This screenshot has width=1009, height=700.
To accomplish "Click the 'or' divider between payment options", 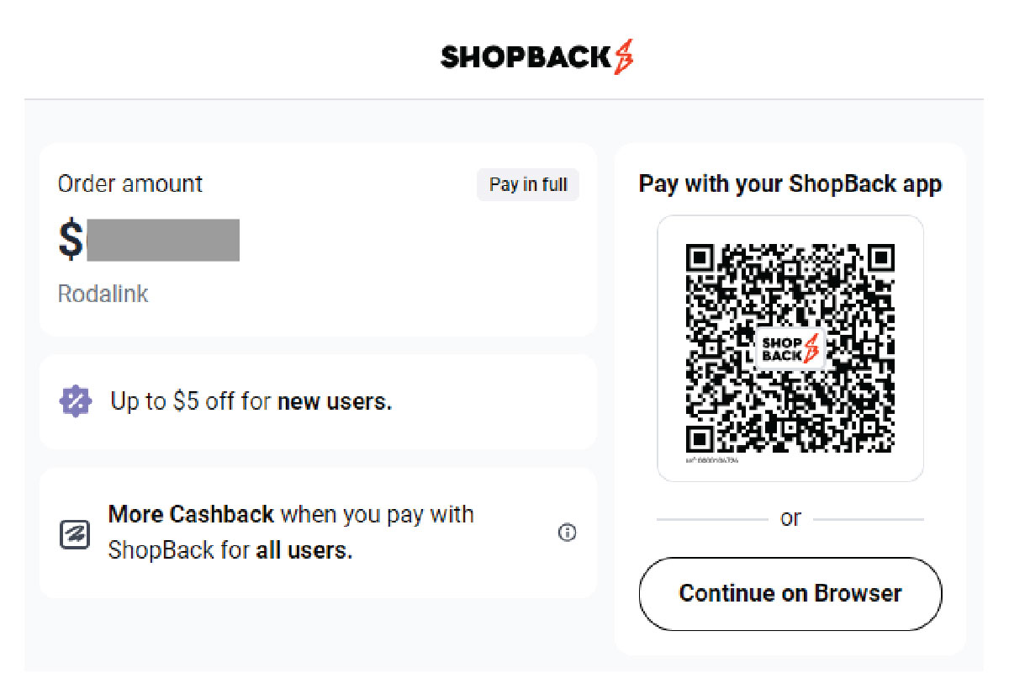I will click(790, 518).
